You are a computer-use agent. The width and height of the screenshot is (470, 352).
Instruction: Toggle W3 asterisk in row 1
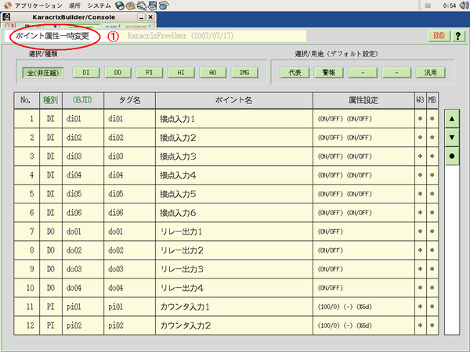tap(420, 119)
